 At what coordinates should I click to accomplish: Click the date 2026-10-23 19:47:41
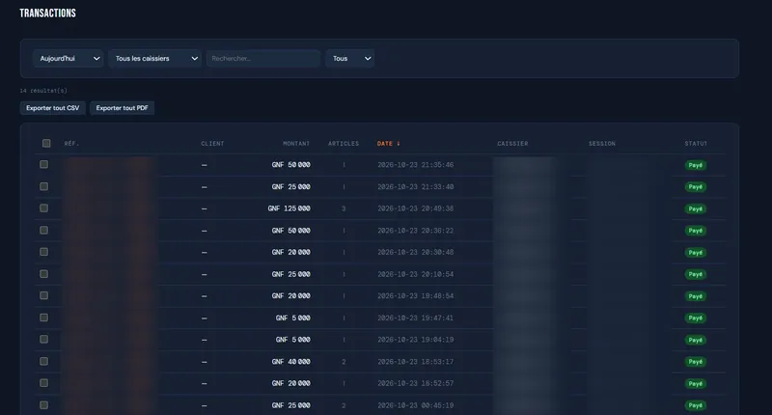tap(416, 318)
